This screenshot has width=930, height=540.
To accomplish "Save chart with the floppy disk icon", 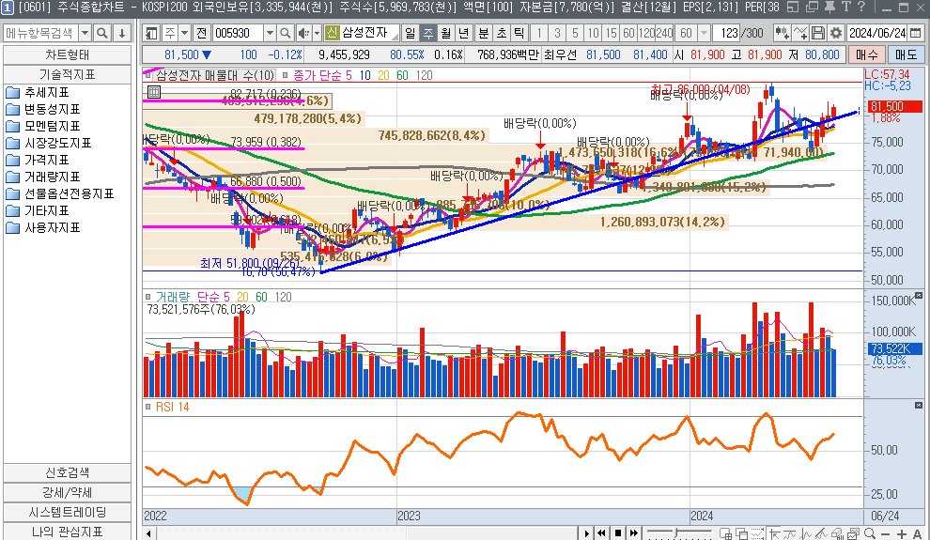I will point(818,34).
